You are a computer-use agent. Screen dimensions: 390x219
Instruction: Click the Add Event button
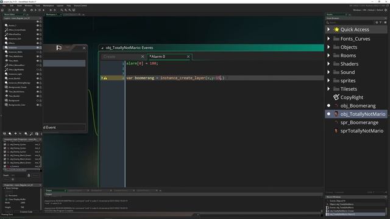click(64, 128)
